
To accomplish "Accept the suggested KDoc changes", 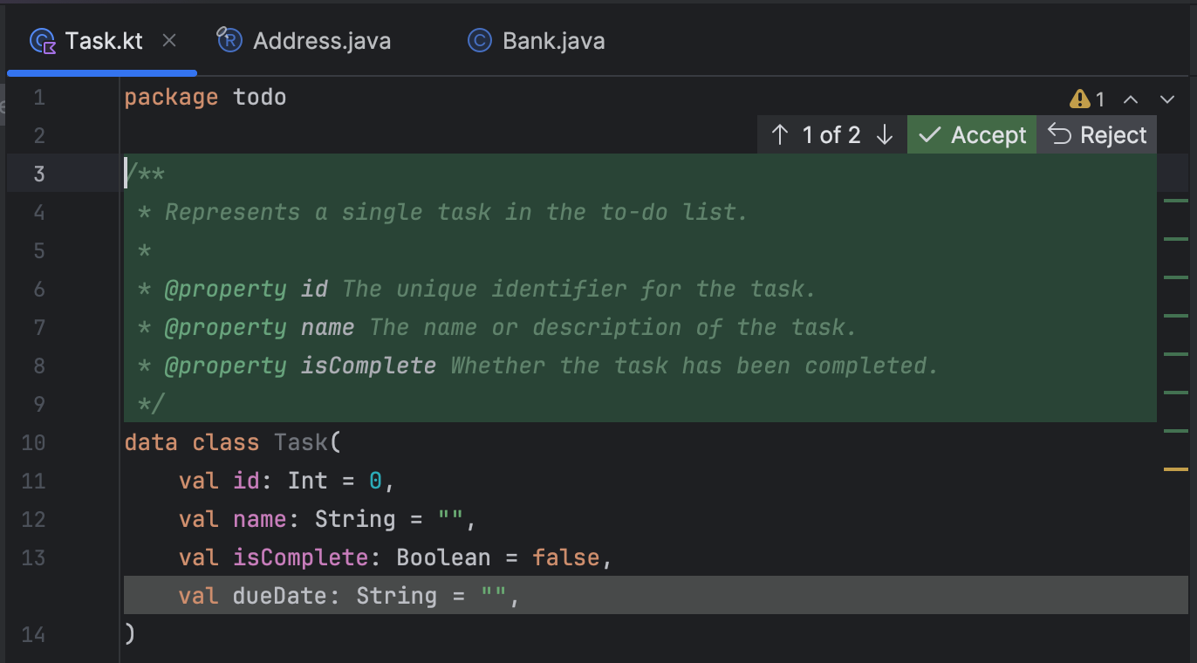I will tap(971, 134).
